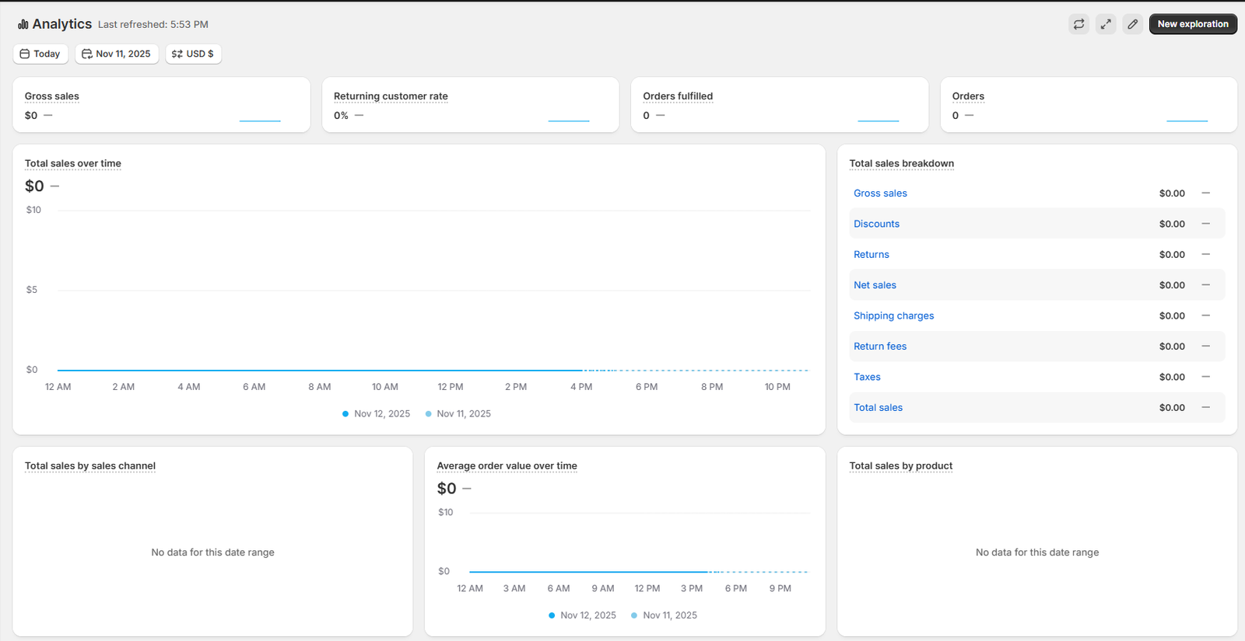Click the refresh analytics icon
Screen dimensions: 1245x641
tap(1078, 24)
